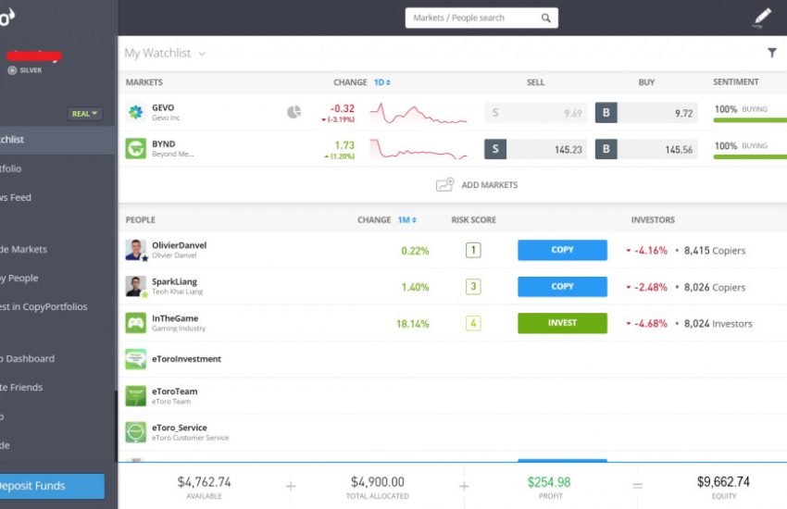
Task: Open the eToroTeam name link
Action: click(x=174, y=391)
